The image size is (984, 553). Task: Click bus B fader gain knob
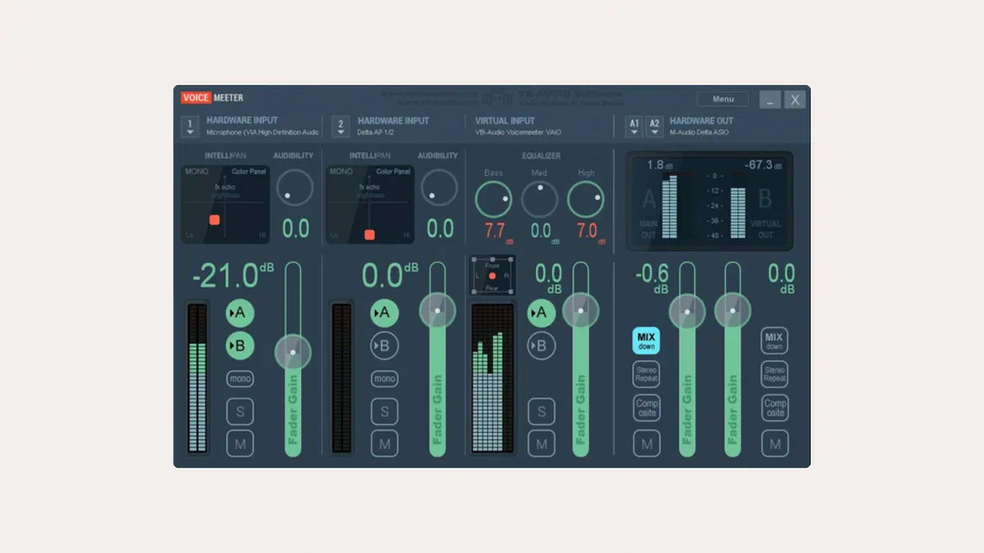(x=732, y=311)
